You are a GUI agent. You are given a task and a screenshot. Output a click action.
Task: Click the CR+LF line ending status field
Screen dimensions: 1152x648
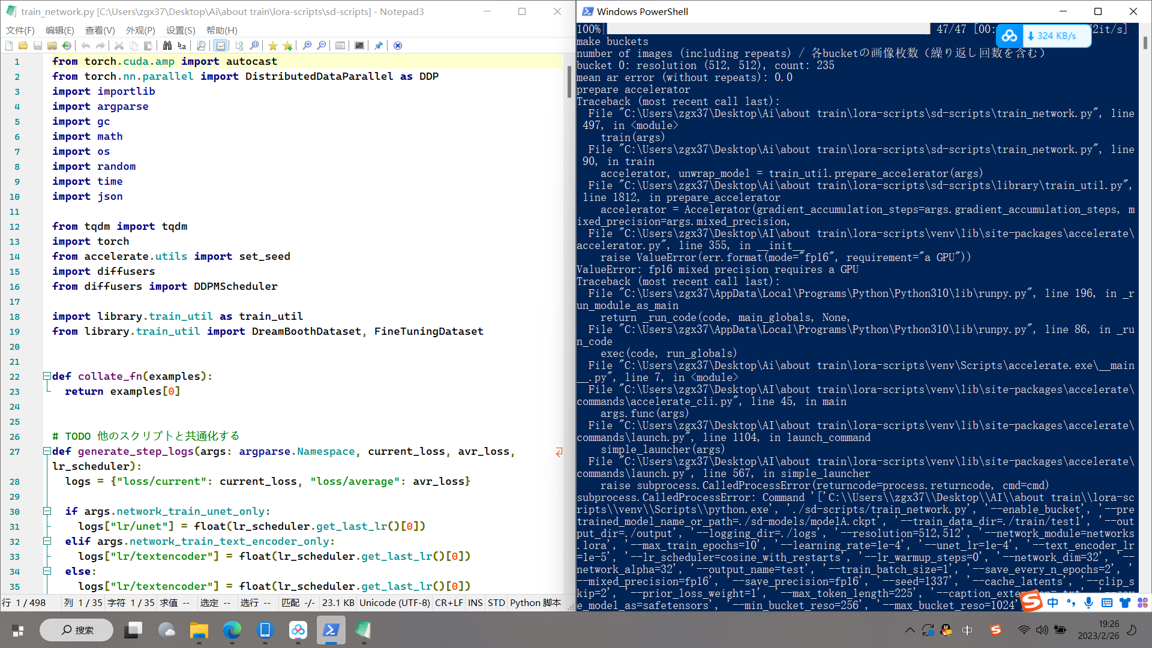(x=449, y=602)
